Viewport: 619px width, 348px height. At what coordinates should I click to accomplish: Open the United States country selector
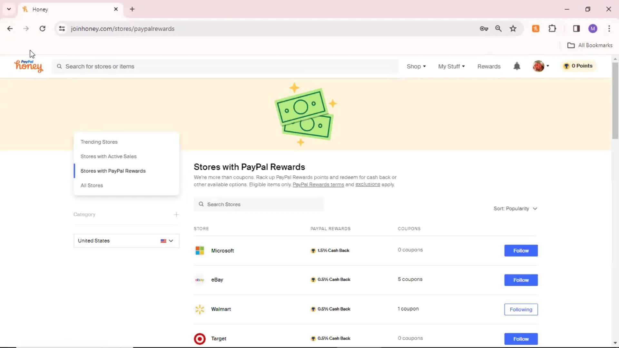126,241
